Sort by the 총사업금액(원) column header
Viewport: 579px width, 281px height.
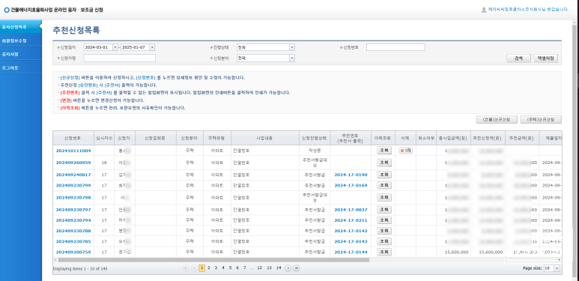[453, 138]
